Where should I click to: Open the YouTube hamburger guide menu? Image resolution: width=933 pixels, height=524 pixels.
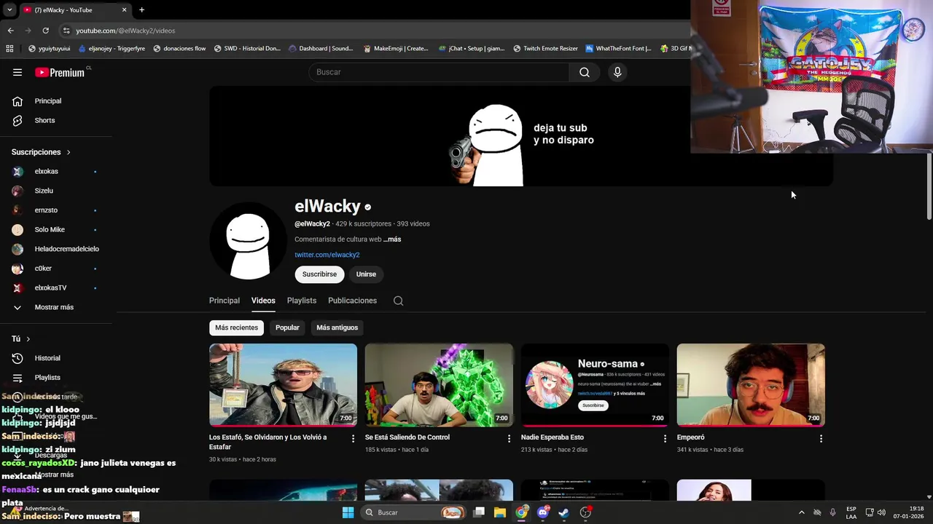tap(17, 72)
